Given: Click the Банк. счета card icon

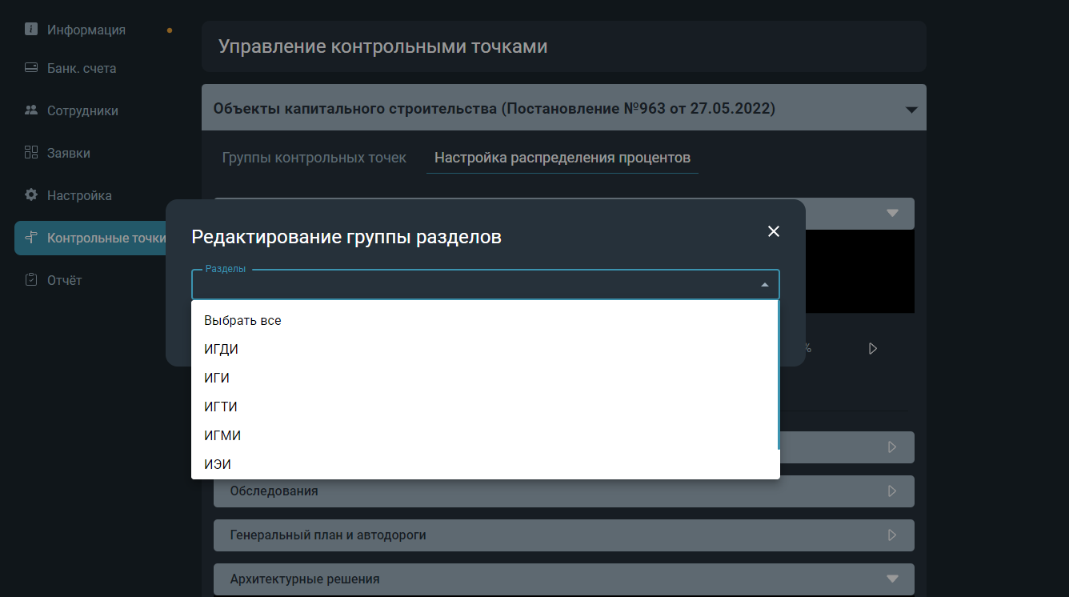Looking at the screenshot, I should 31,68.
